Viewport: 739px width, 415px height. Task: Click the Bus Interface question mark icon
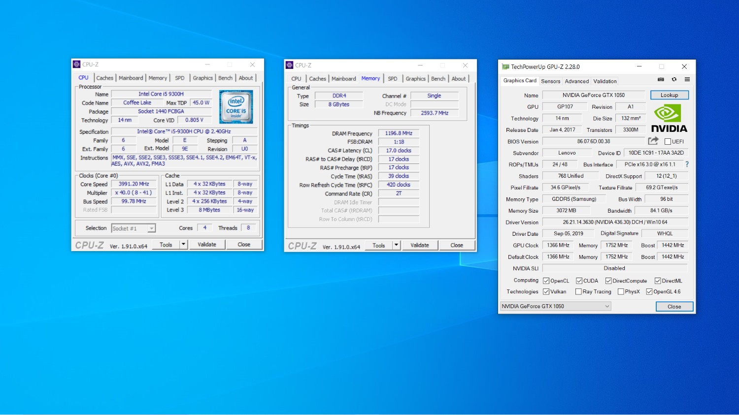point(687,164)
